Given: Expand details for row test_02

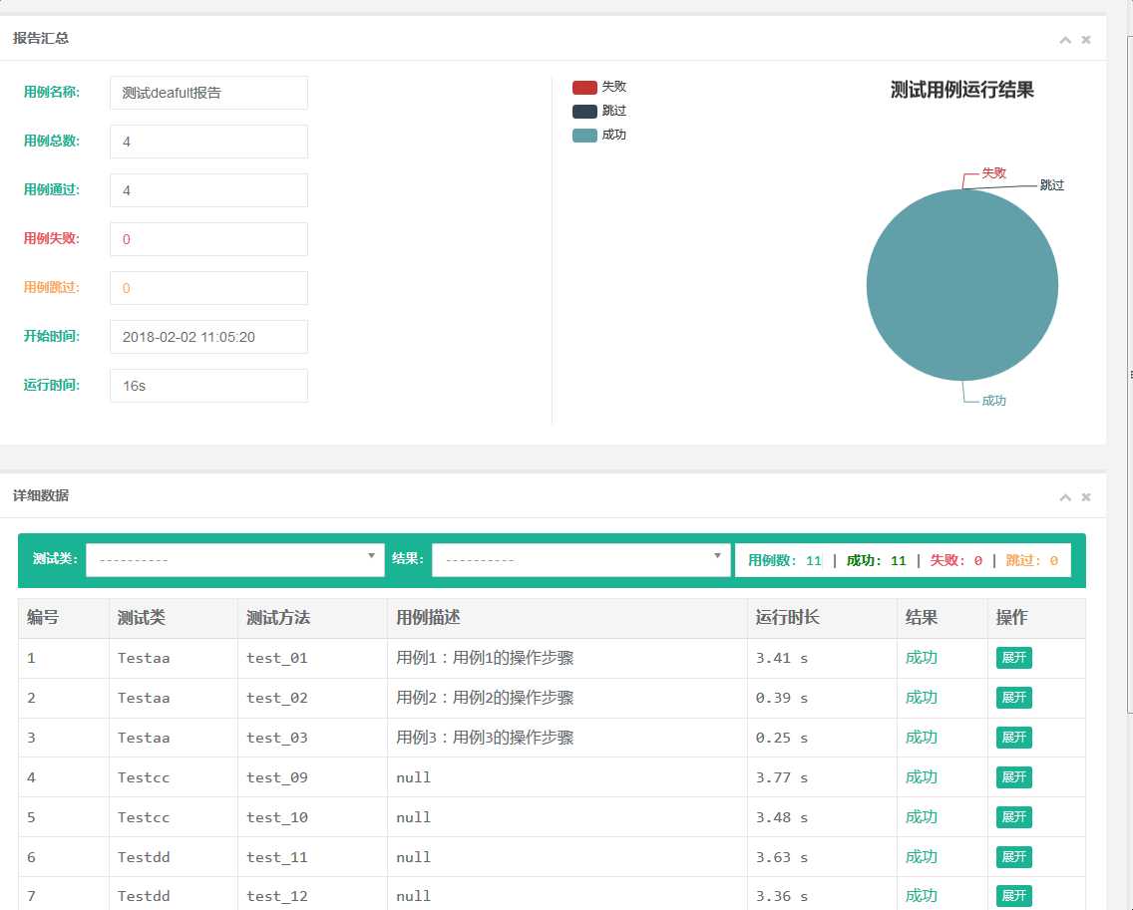Looking at the screenshot, I should 1013,698.
